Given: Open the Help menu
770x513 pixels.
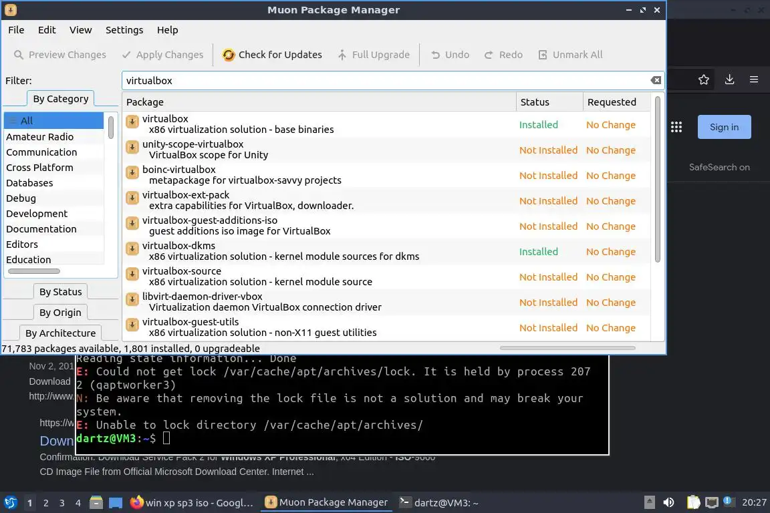Looking at the screenshot, I should tap(168, 30).
